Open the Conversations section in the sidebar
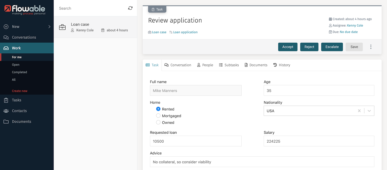 pyautogui.click(x=24, y=37)
